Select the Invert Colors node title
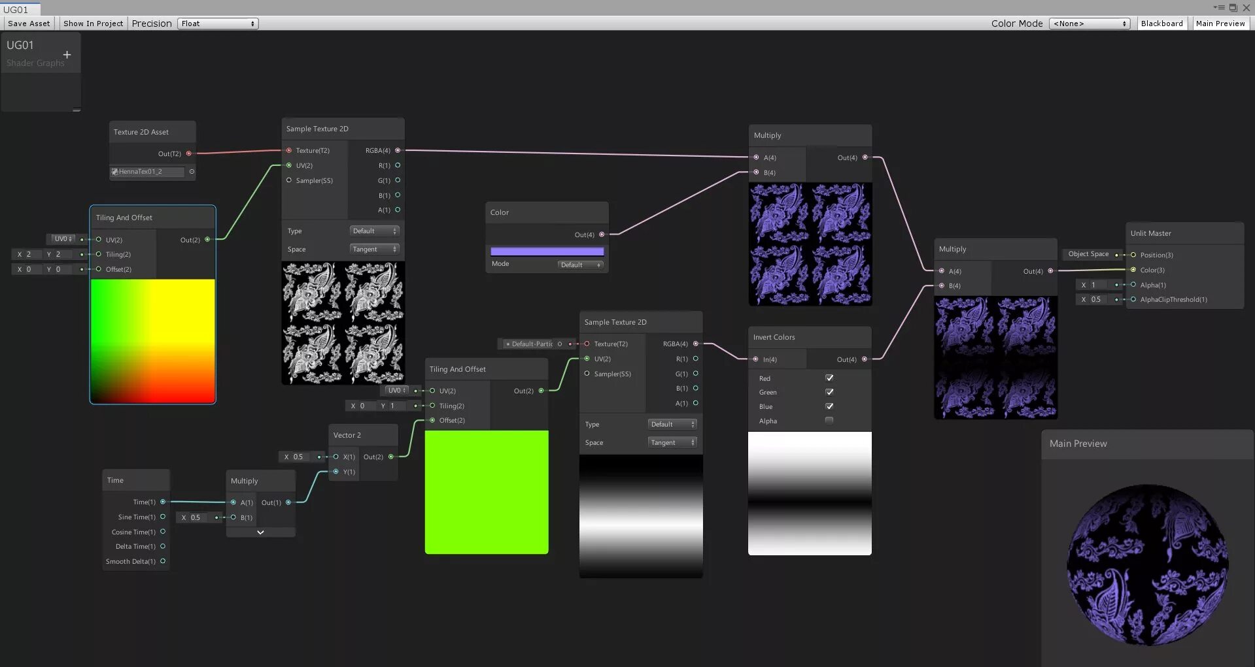This screenshot has width=1255, height=667. pyautogui.click(x=774, y=337)
